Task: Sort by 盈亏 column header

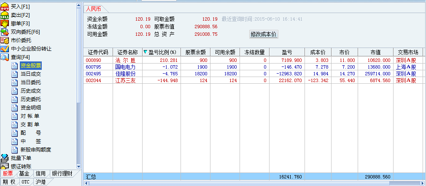Action: coord(287,52)
